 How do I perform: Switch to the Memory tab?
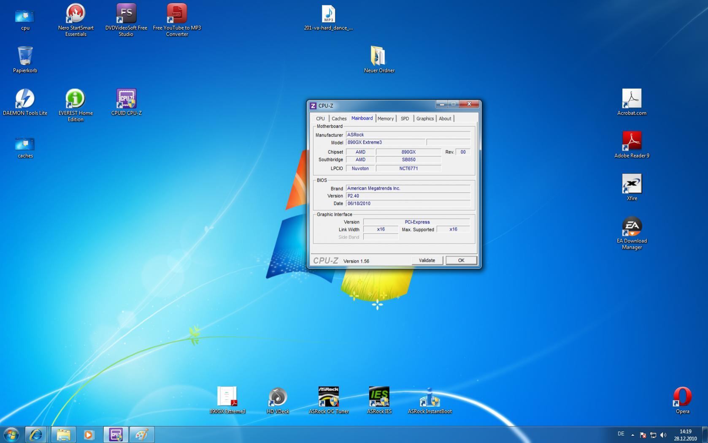(x=385, y=119)
